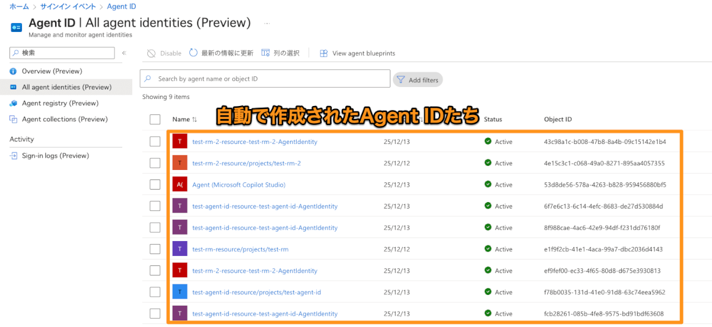Click the avatar of test-rm-2-resource/projects/test-rm-2
Screen dimensions: 712x327
tap(180, 163)
